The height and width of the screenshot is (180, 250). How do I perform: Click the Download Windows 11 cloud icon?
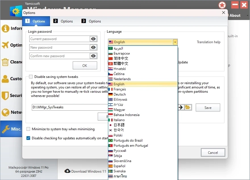[67, 171]
